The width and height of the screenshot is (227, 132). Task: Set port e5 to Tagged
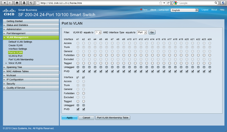(x=101, y=63)
